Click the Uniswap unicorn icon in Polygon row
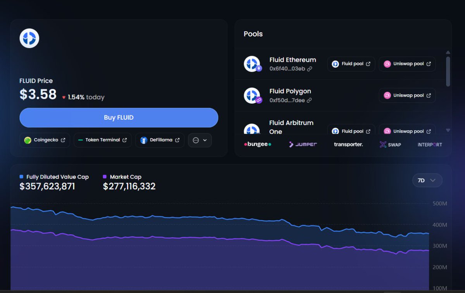465x293 pixels. (387, 95)
